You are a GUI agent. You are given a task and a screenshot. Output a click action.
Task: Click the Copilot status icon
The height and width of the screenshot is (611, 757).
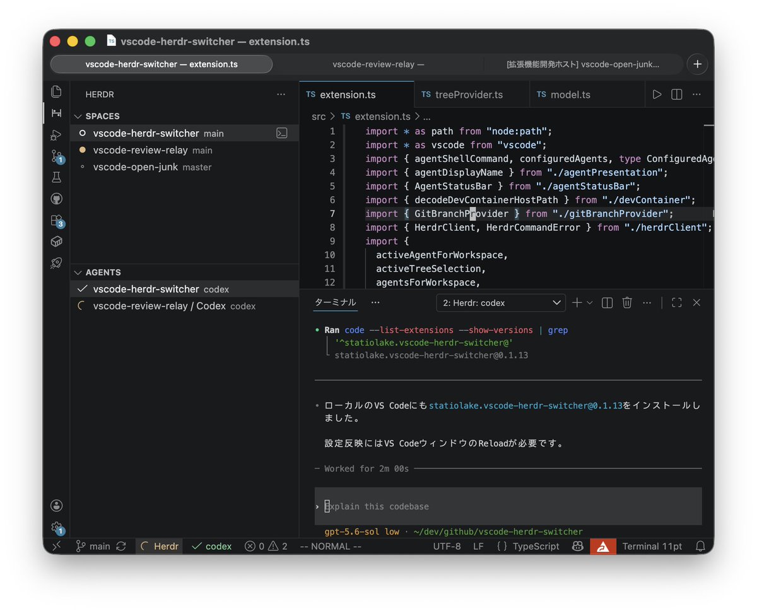point(577,546)
